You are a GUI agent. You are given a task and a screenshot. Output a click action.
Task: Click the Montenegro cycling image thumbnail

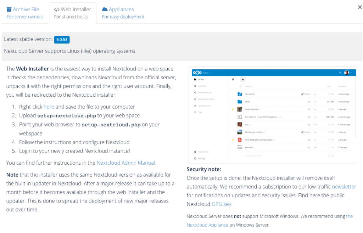tap(240, 132)
